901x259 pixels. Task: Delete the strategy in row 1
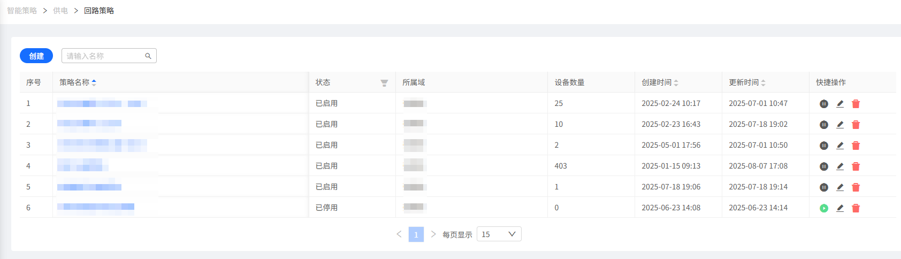coord(856,104)
